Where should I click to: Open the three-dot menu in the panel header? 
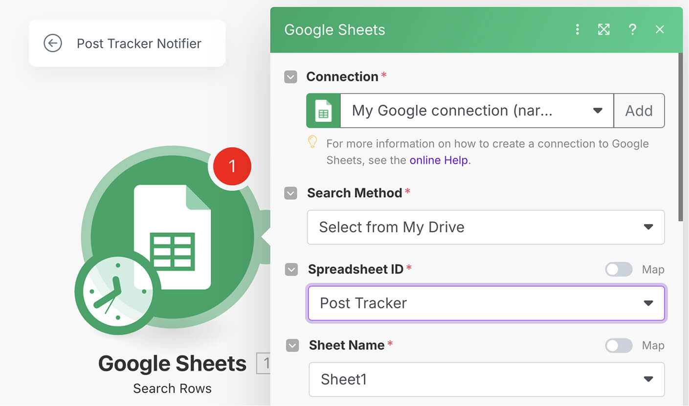coord(578,29)
